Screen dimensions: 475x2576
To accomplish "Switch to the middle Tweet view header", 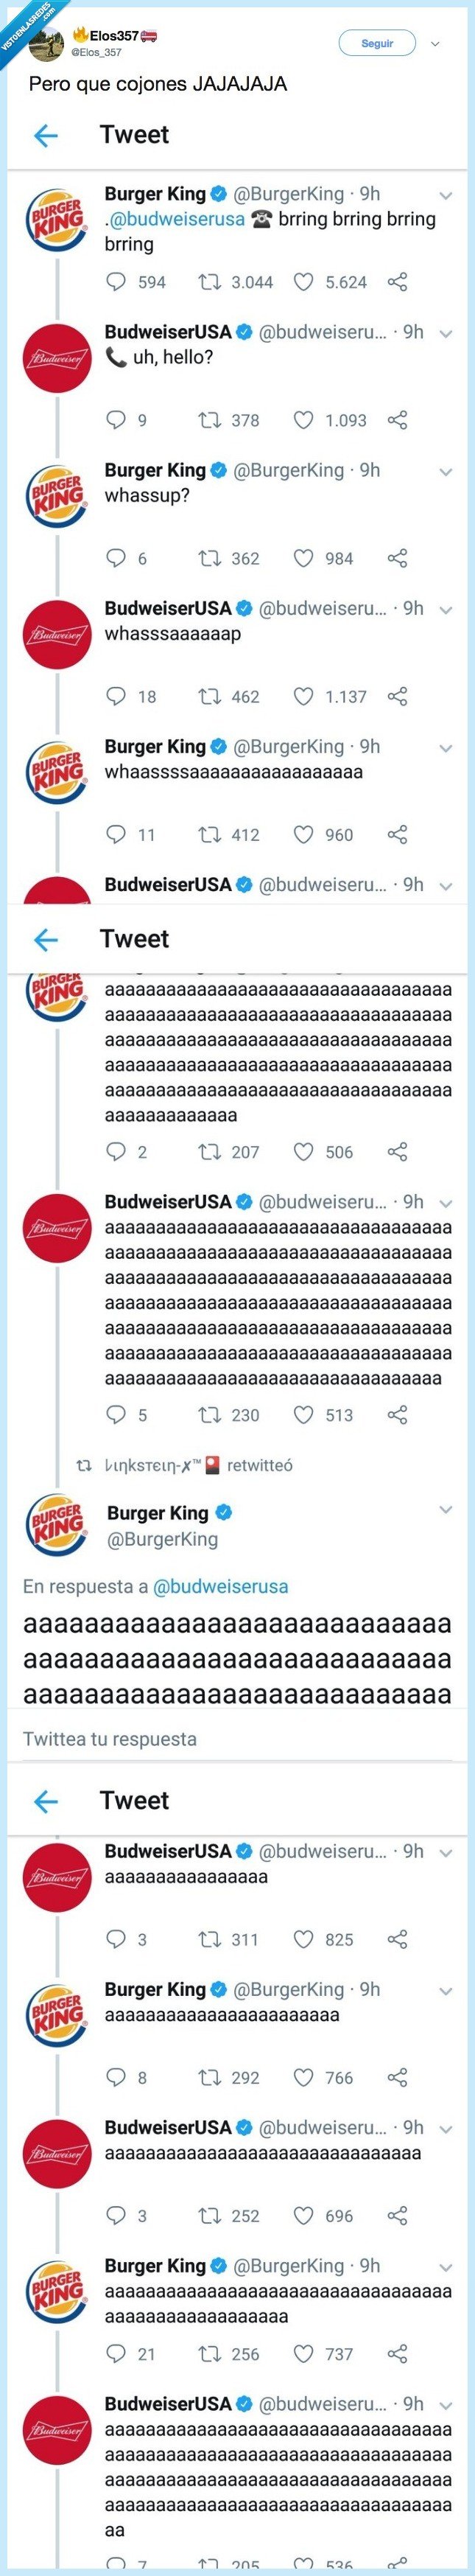I will pos(133,938).
